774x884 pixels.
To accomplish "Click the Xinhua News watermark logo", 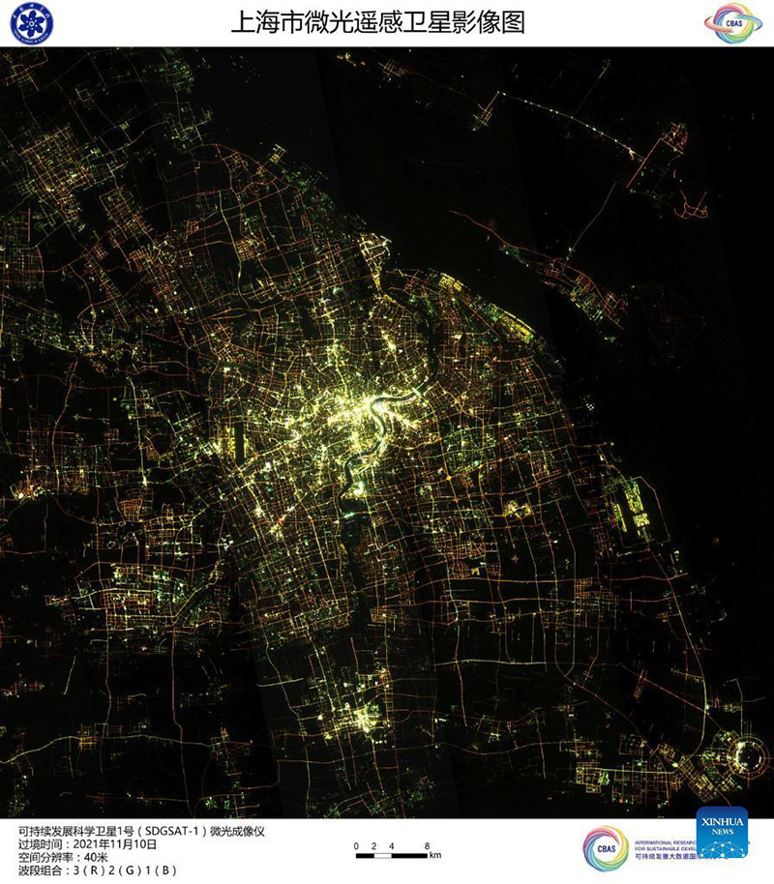I will (x=721, y=832).
